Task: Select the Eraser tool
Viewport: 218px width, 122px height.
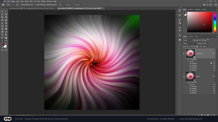Action: point(6,26)
